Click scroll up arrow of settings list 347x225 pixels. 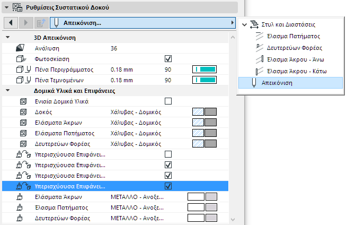233,38
